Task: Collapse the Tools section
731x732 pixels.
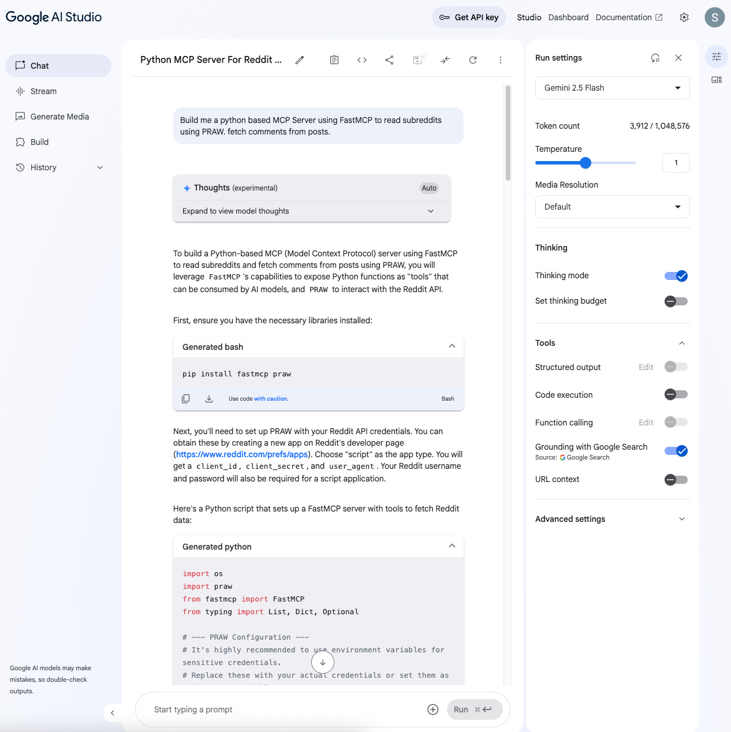Action: click(x=682, y=343)
